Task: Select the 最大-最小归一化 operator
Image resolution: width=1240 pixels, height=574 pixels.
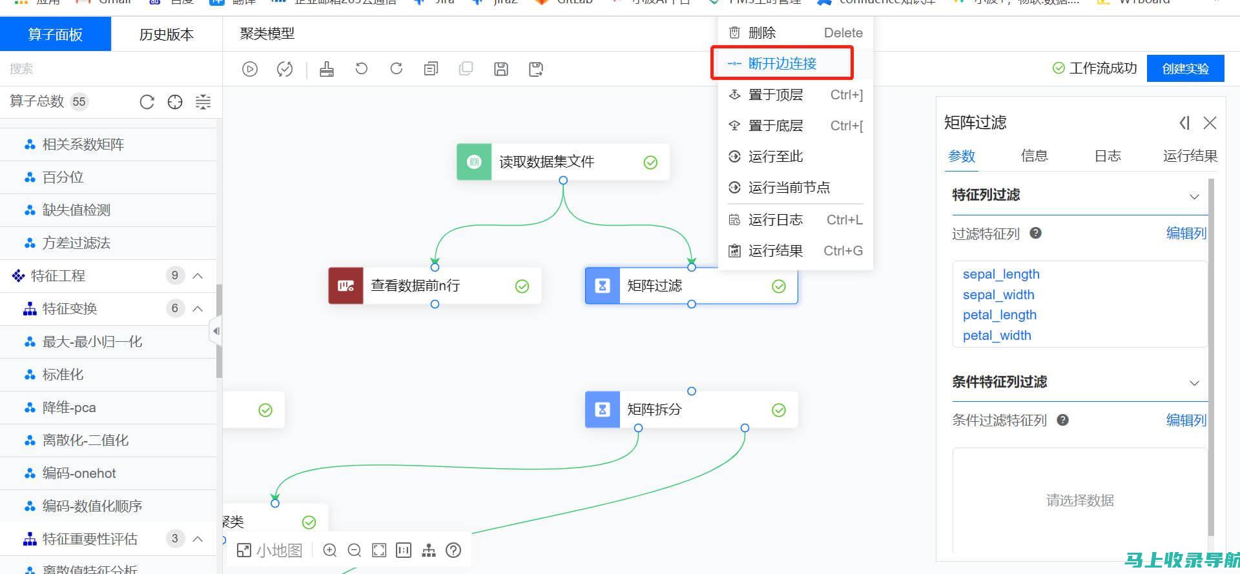Action: [x=108, y=342]
